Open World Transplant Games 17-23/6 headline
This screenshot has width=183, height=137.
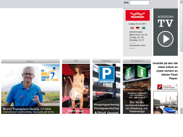pyautogui.click(x=27, y=109)
